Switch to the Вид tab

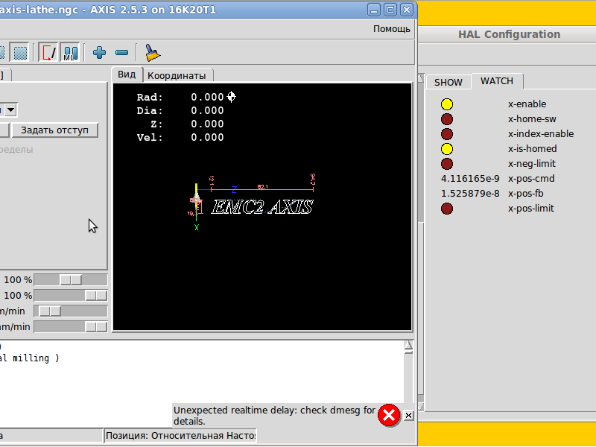127,74
